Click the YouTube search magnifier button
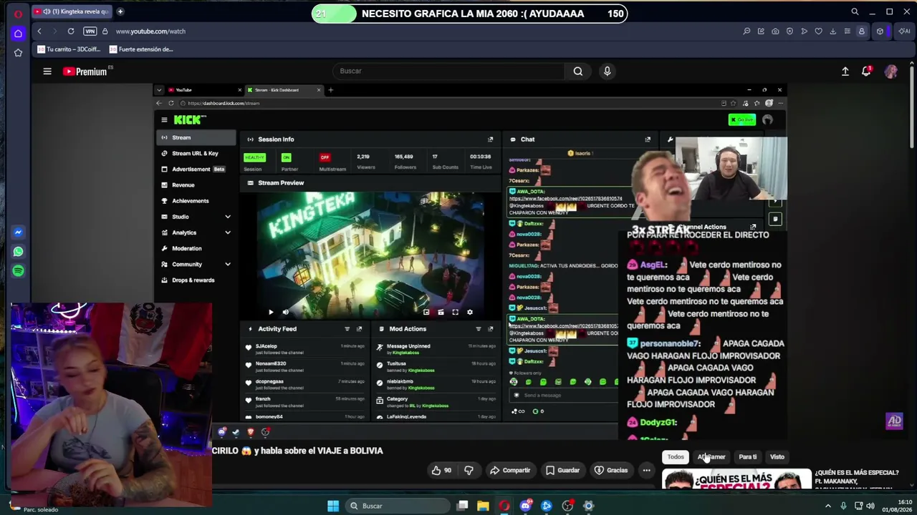Screen dimensions: 917x515 click(578, 71)
